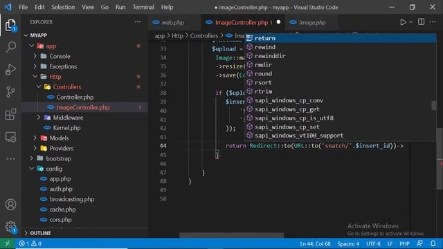Expand the Models folder

tap(35, 138)
